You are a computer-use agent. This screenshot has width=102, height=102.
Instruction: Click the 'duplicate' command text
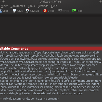[x=48, y=53]
